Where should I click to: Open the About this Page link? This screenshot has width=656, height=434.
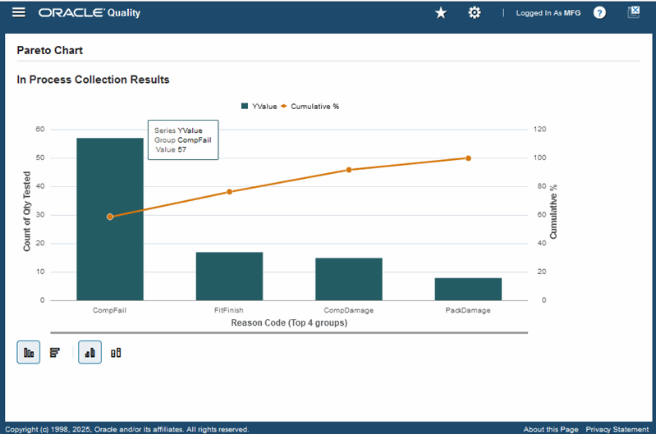click(x=551, y=429)
